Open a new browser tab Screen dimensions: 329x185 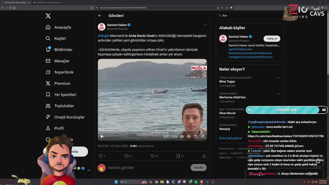click(x=66, y=2)
